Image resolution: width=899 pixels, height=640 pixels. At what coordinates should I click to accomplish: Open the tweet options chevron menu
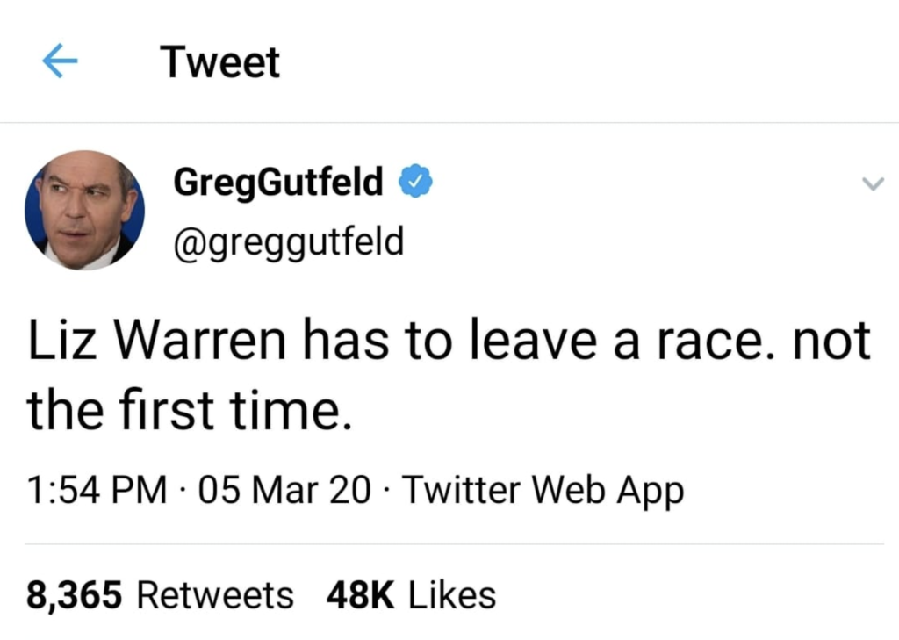pos(874,183)
